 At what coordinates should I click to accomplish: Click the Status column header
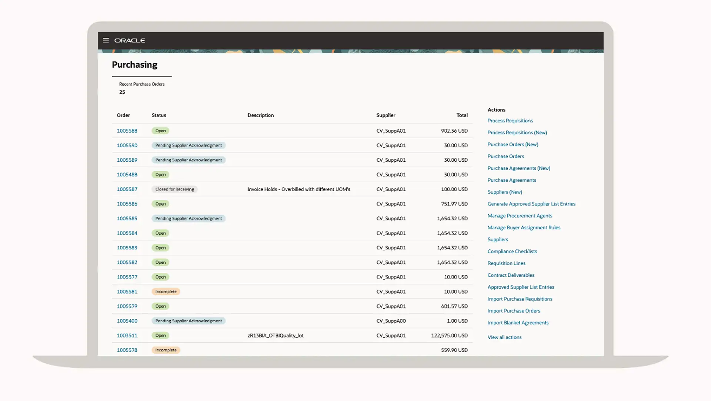point(159,115)
